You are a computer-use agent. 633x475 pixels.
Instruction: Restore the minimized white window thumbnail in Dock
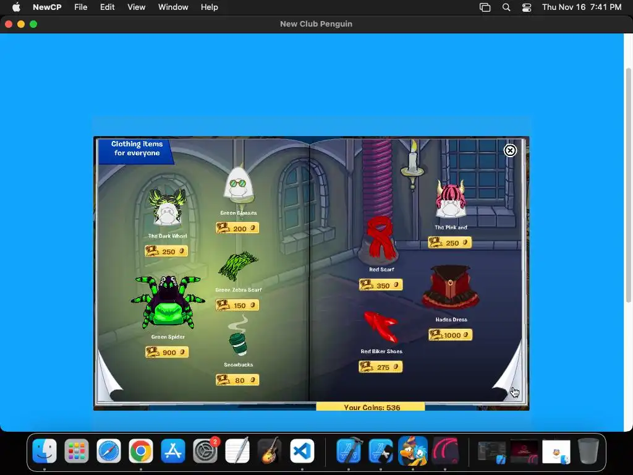pyautogui.click(x=556, y=451)
